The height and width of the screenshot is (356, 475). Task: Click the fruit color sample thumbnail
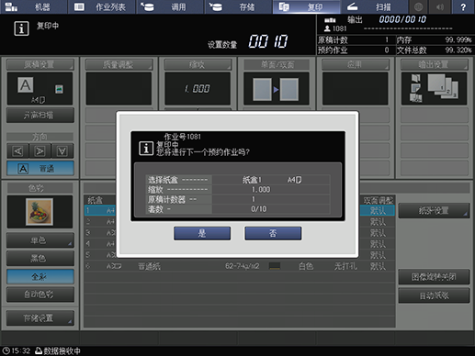[40, 212]
